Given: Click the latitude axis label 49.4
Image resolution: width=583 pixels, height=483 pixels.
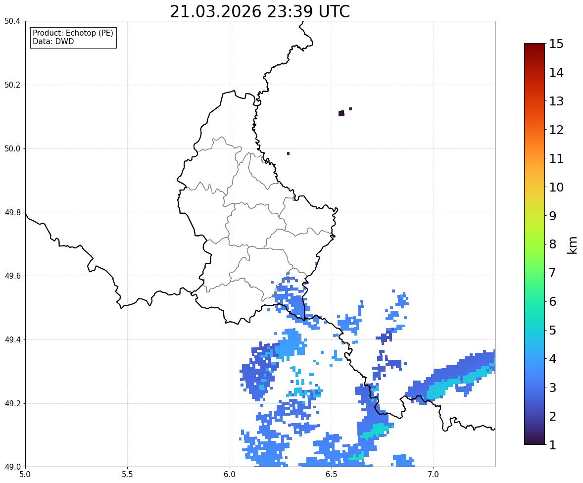Looking at the screenshot, I should click(x=12, y=340).
